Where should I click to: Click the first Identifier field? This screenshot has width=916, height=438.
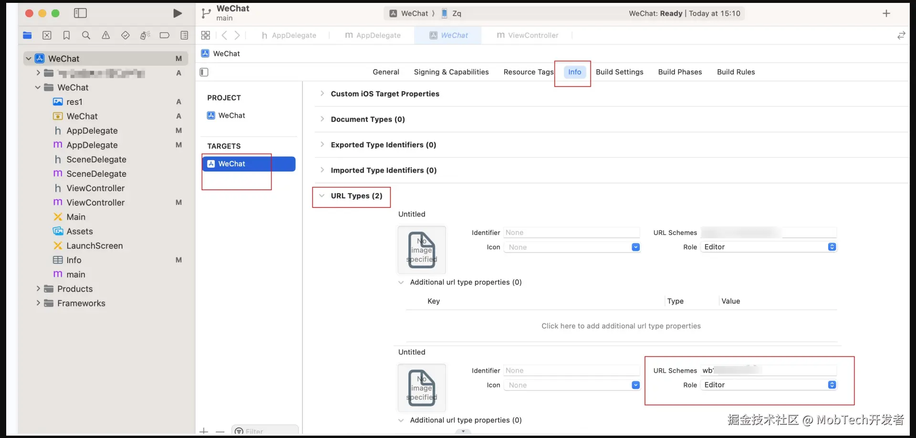[572, 233]
